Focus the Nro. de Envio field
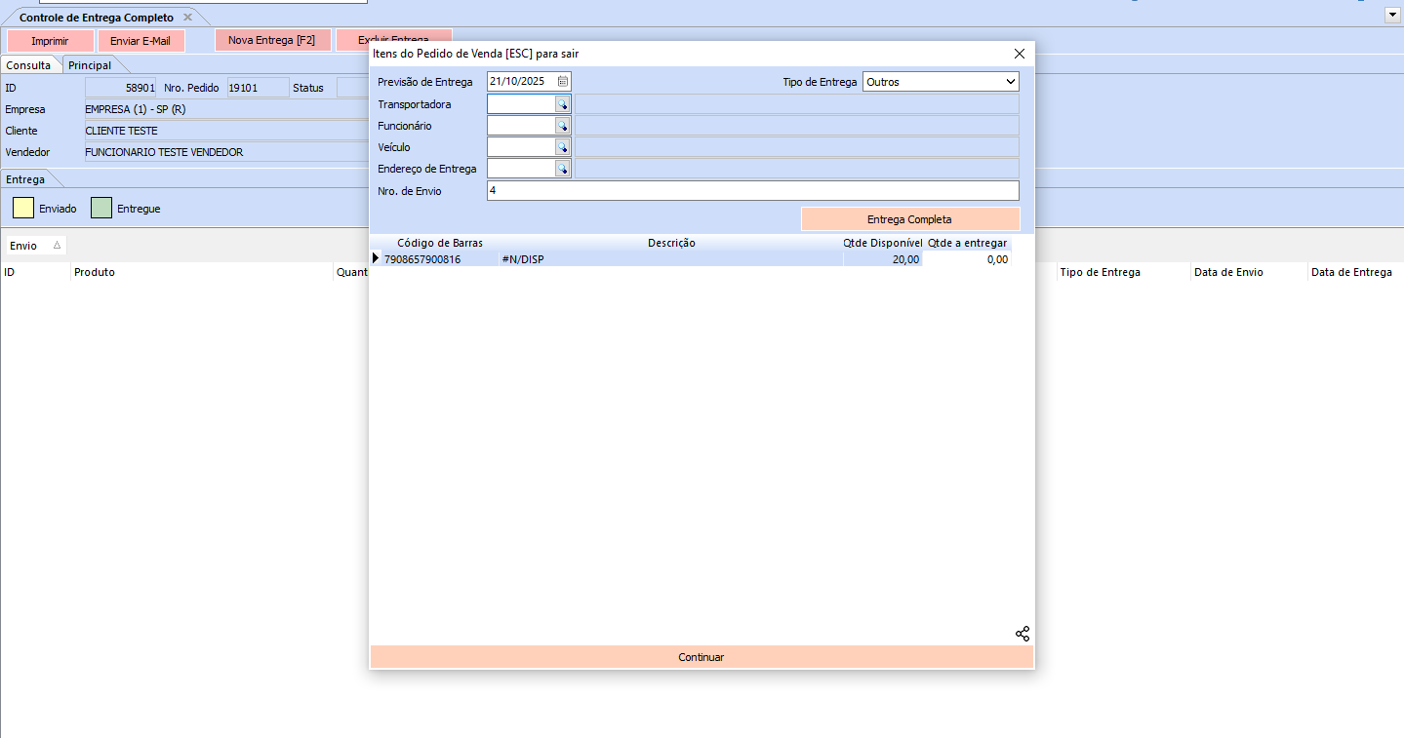This screenshot has width=1404, height=738. (x=752, y=191)
